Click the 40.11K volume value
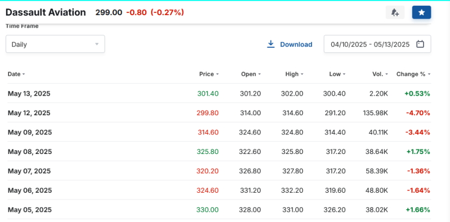The width and height of the screenshot is (450, 222). pyautogui.click(x=378, y=133)
